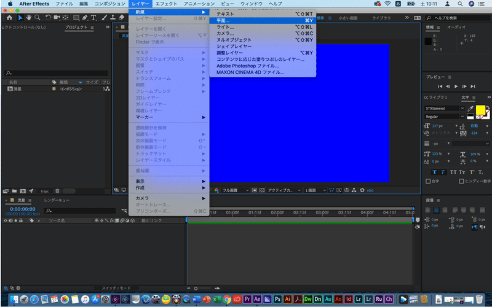Toggle all caps TT in the Character panel
492x307 pixels.
(453, 172)
